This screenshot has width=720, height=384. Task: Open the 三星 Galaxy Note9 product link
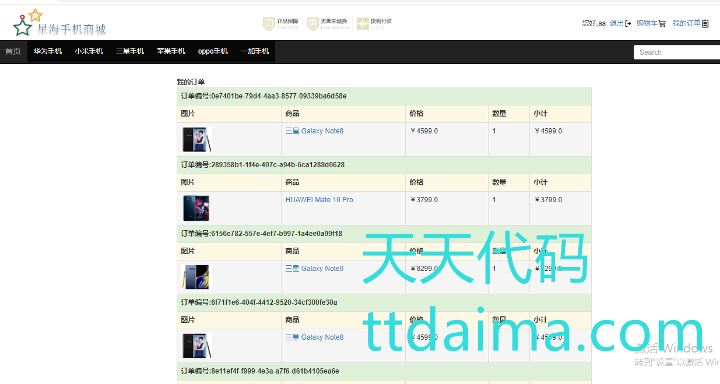314,269
